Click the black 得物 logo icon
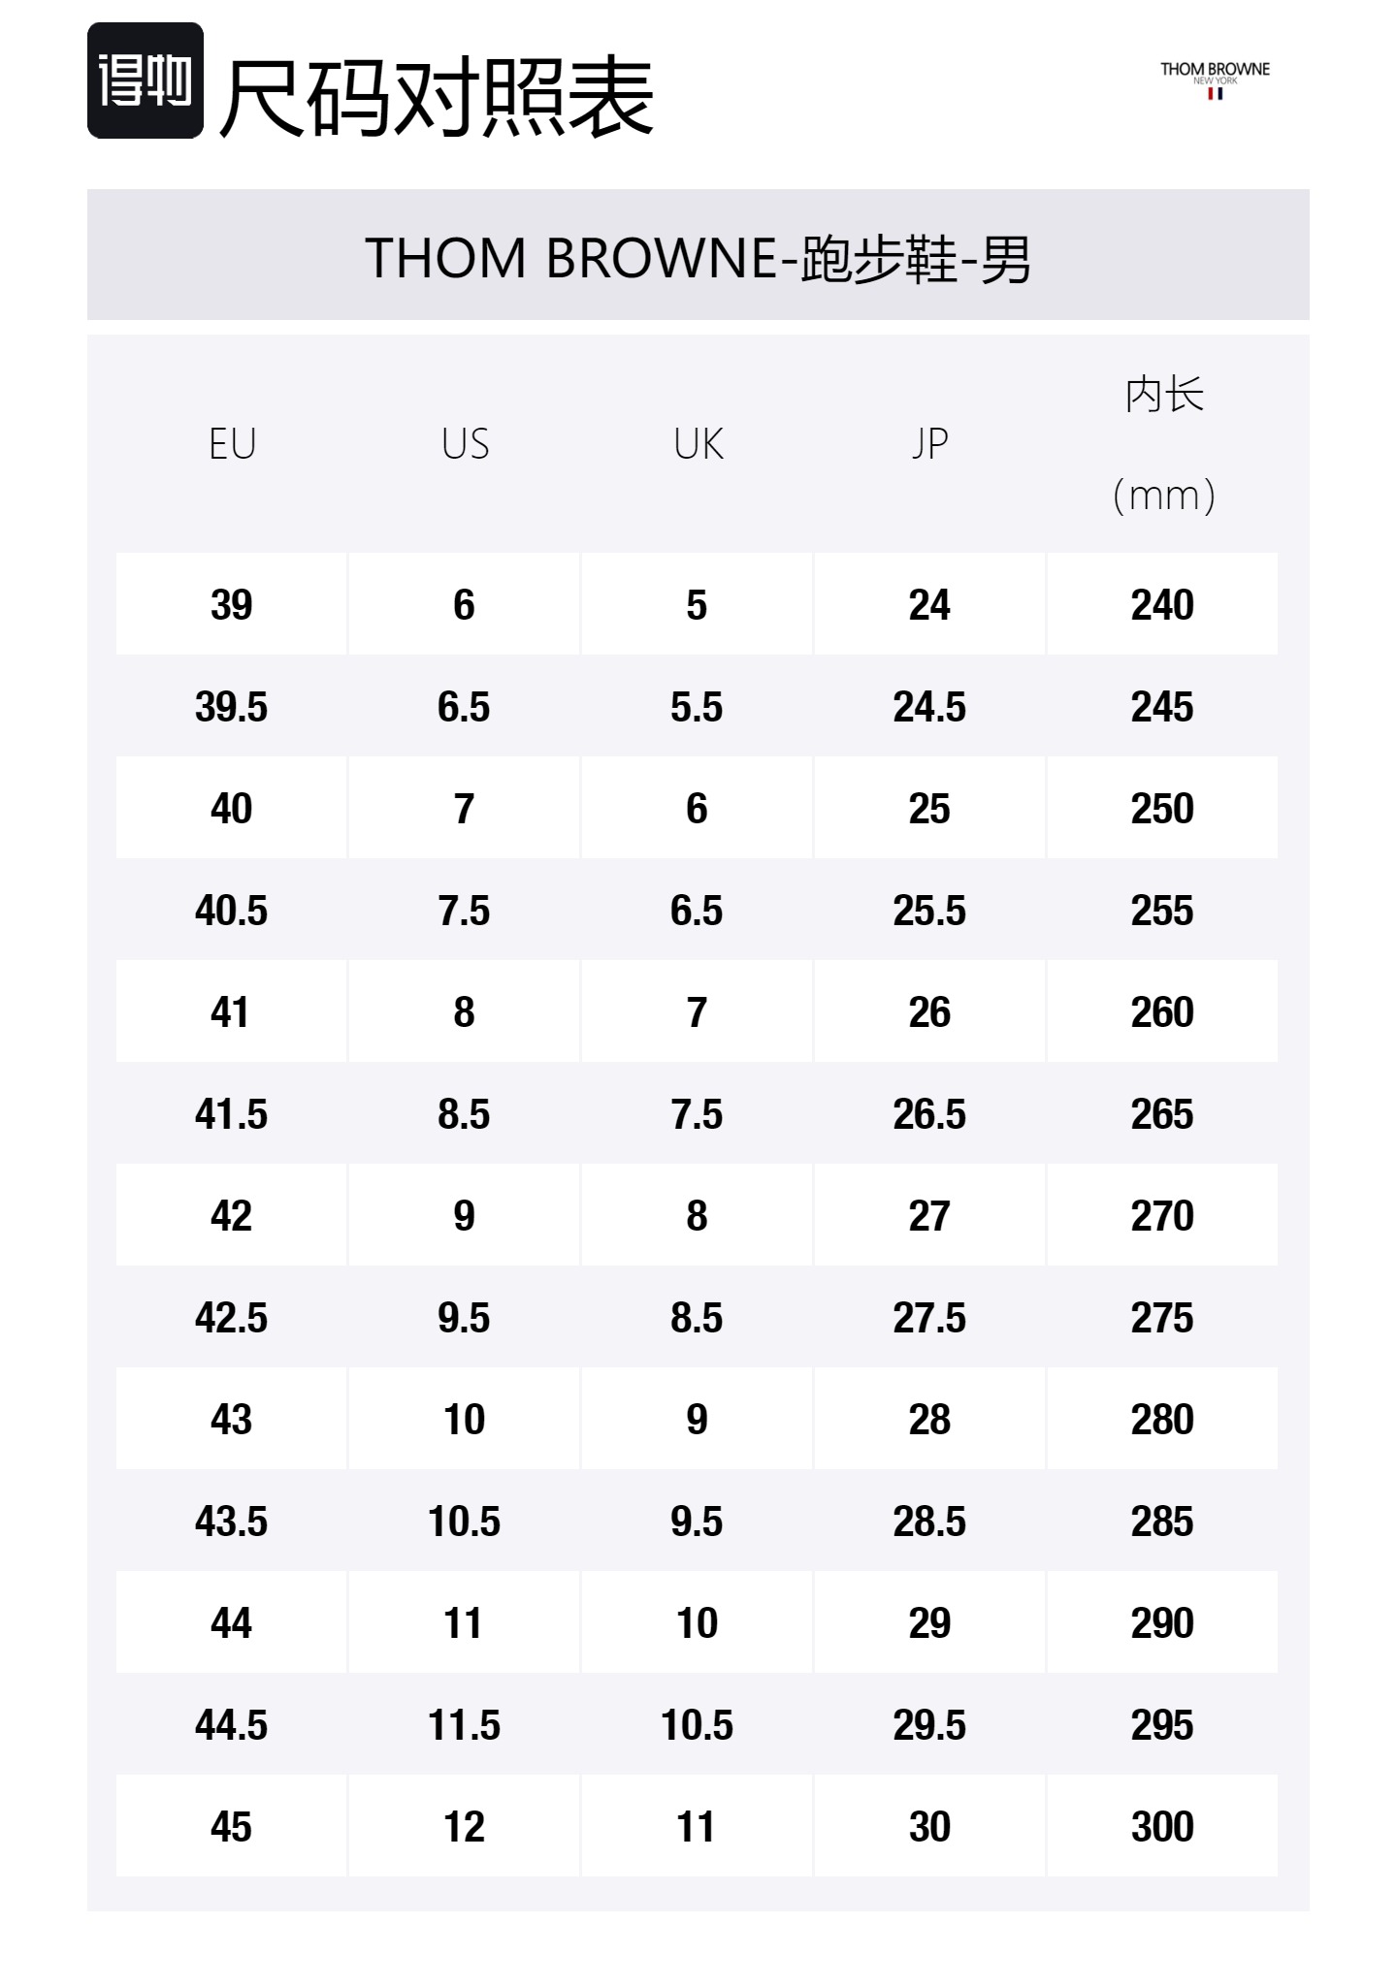This screenshot has width=1397, height=1987. [x=146, y=80]
